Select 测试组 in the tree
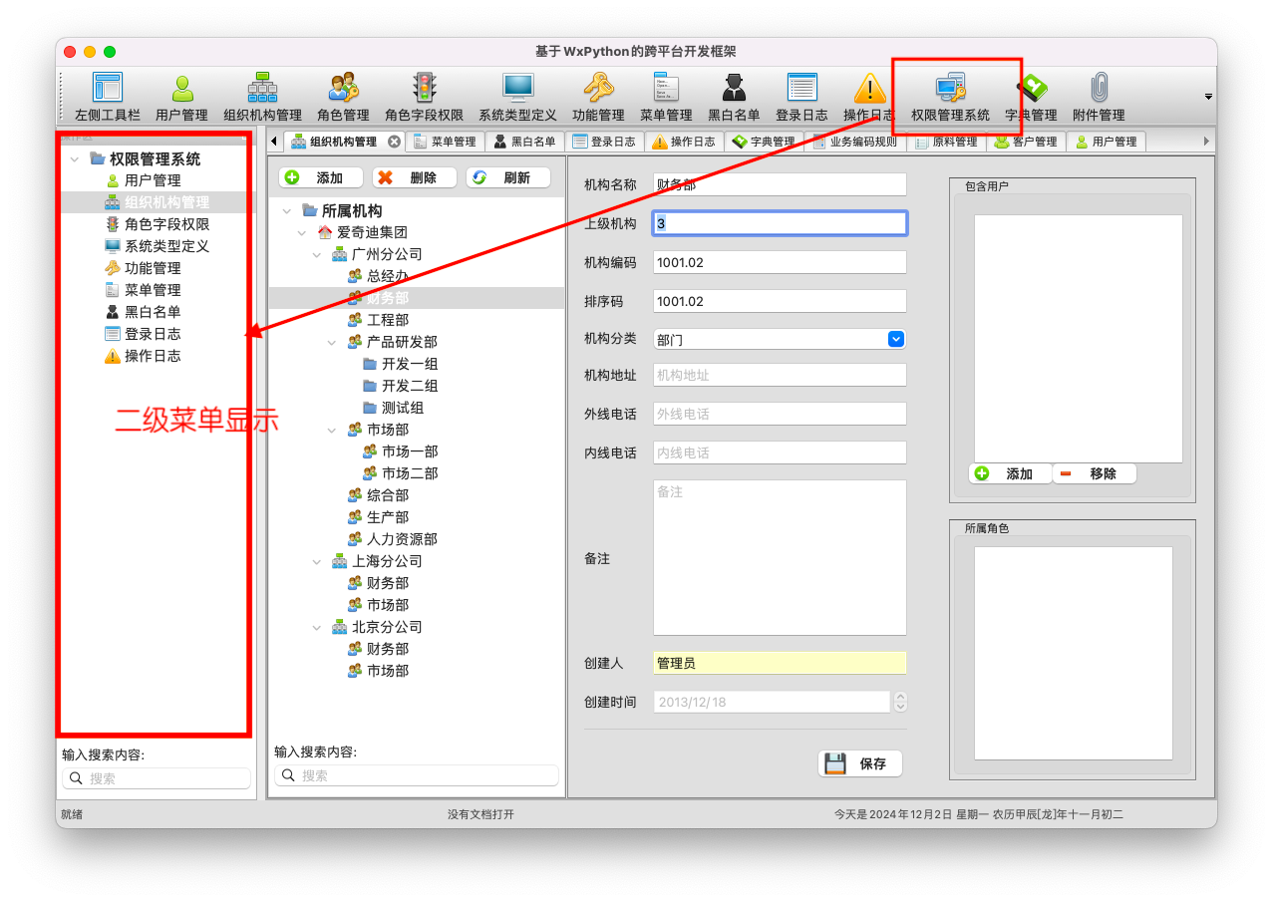 click(x=393, y=408)
